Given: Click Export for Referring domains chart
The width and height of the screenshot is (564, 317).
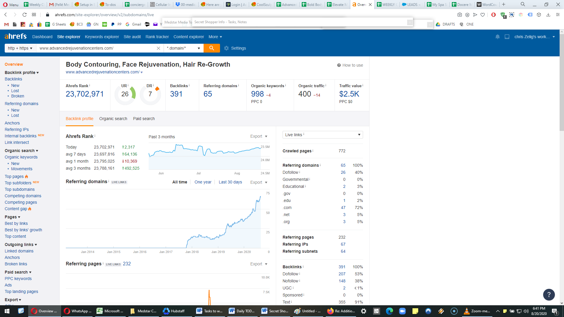Looking at the screenshot, I should click(x=258, y=182).
